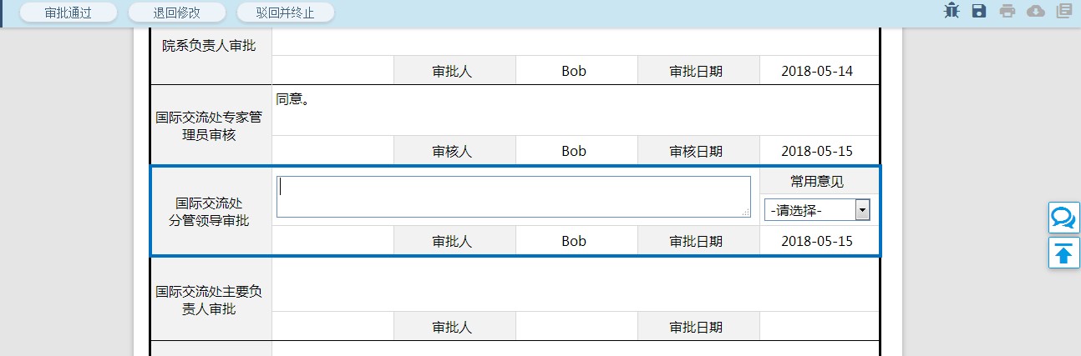The image size is (1081, 356).
Task: Click the 国际交流处主要负责人审批 row label
Action: pos(209,300)
